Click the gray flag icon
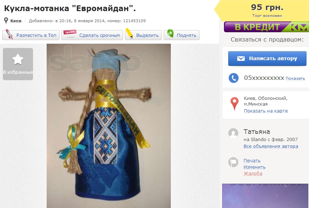Viewport: 309px width, 208px height. 233,162
